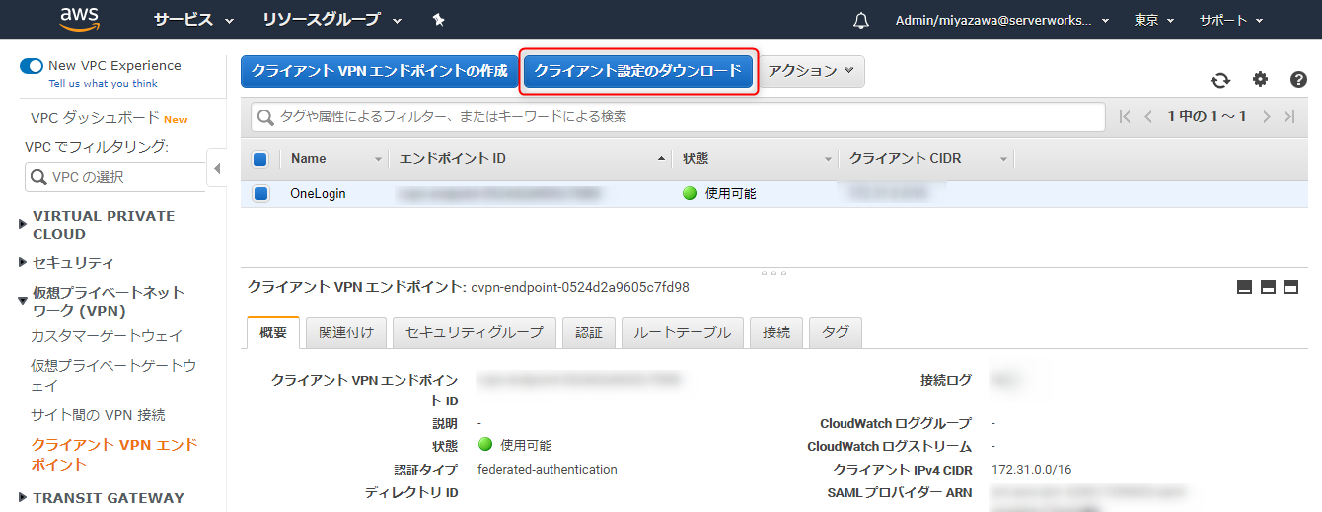This screenshot has height=512, width=1322.
Task: Open the notifications bell
Action: (861, 20)
